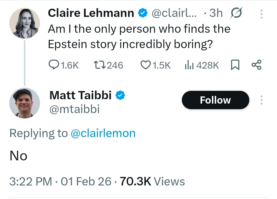Share Claire Lehmann's tweet

click(x=256, y=65)
